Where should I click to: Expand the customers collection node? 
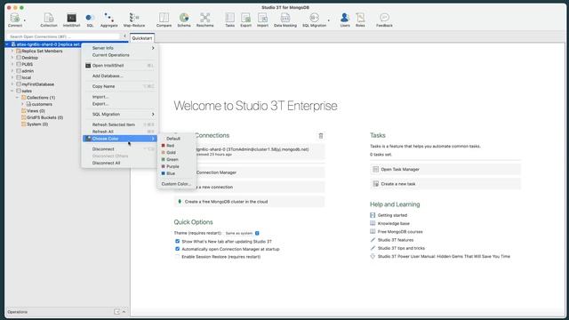(x=22, y=104)
